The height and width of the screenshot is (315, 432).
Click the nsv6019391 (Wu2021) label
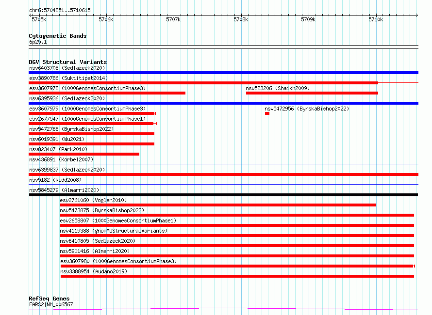coord(57,139)
